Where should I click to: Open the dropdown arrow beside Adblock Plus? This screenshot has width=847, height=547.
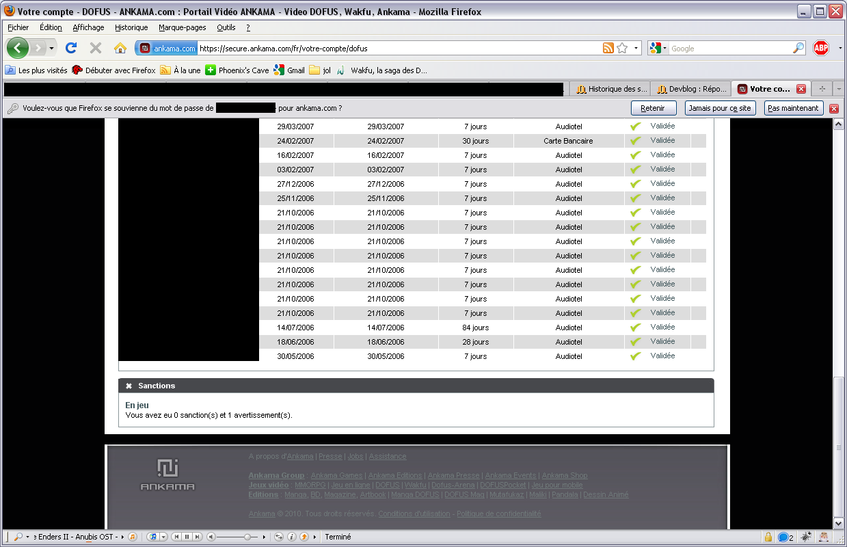(x=840, y=48)
